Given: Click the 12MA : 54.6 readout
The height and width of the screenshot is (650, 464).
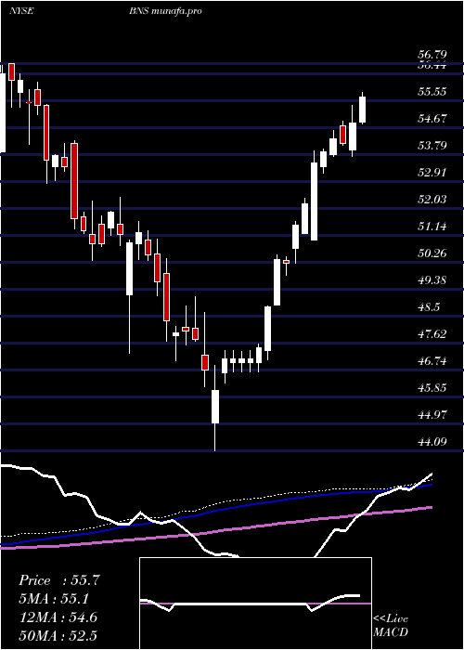Looking at the screenshot, I should point(58,617).
